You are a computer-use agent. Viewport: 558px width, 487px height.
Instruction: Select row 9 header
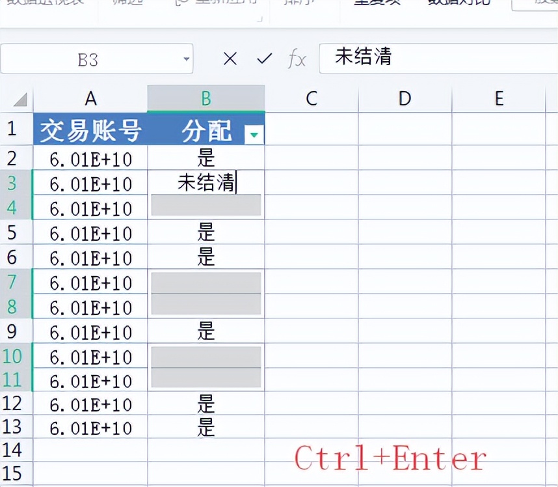[16, 331]
